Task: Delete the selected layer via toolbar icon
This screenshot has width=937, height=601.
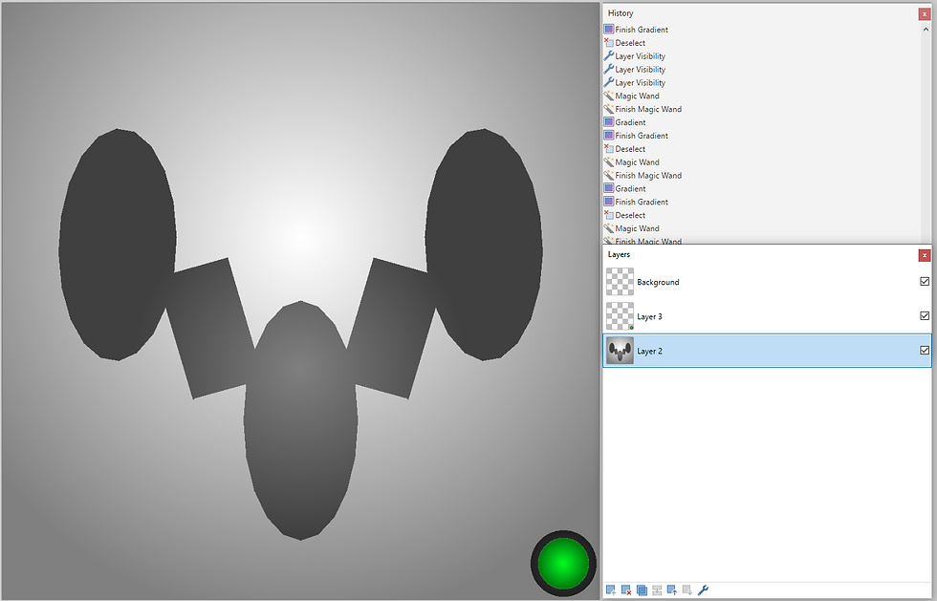Action: click(626, 590)
